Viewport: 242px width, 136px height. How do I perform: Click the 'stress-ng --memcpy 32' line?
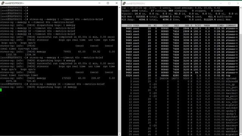[x=38, y=31]
